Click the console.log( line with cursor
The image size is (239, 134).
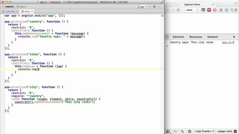(x=29, y=69)
